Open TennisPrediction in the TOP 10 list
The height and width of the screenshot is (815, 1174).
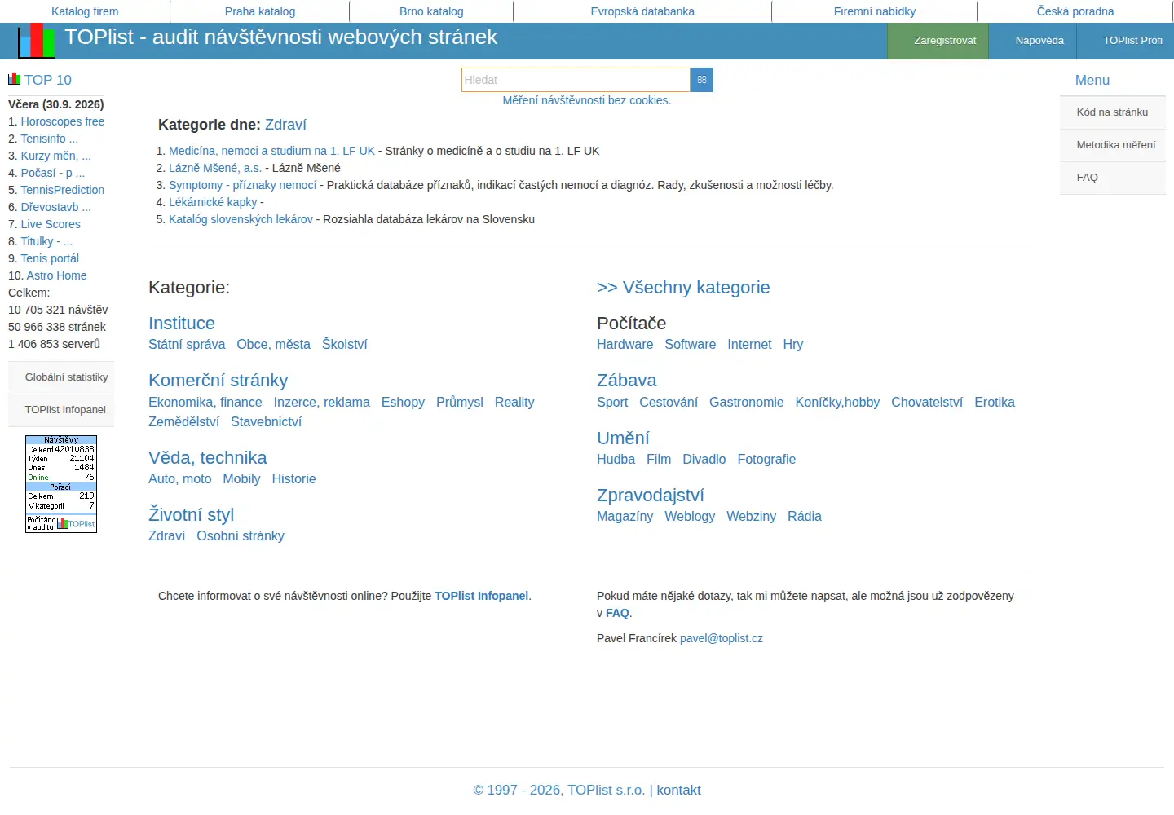tap(63, 190)
